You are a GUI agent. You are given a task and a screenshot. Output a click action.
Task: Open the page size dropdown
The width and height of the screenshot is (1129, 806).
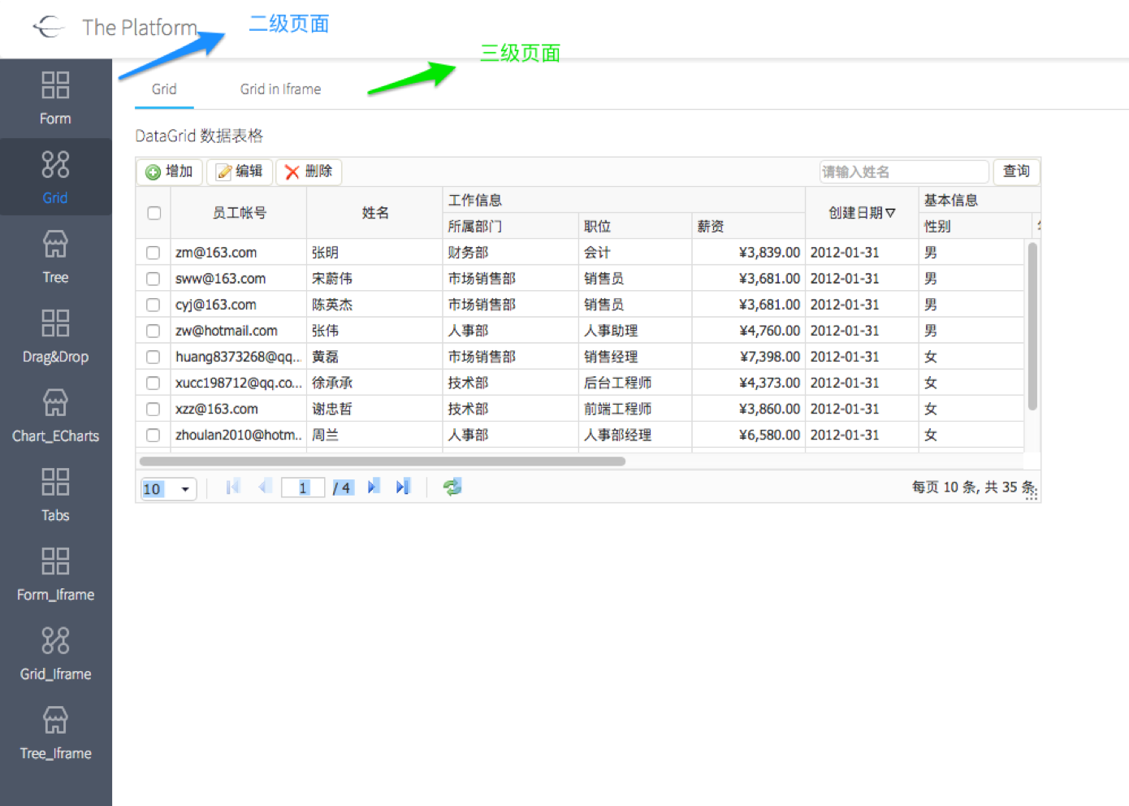click(185, 489)
